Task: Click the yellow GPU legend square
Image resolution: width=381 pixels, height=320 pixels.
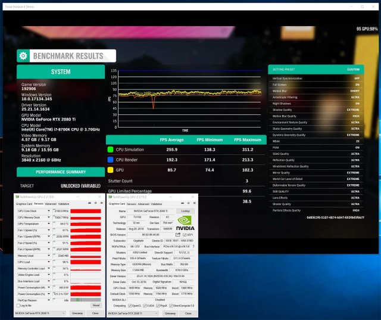Action: click(110, 170)
